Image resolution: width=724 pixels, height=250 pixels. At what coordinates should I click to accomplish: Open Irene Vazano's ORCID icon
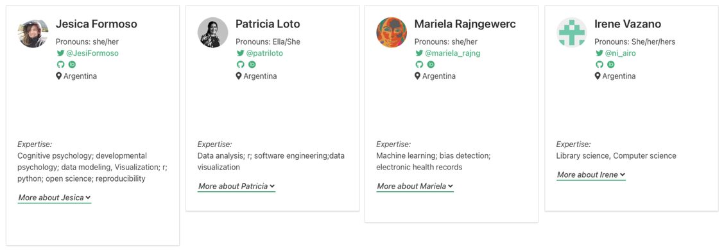pos(611,65)
